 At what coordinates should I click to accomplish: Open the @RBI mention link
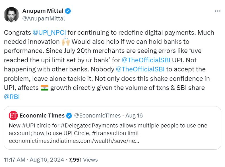click(12, 97)
